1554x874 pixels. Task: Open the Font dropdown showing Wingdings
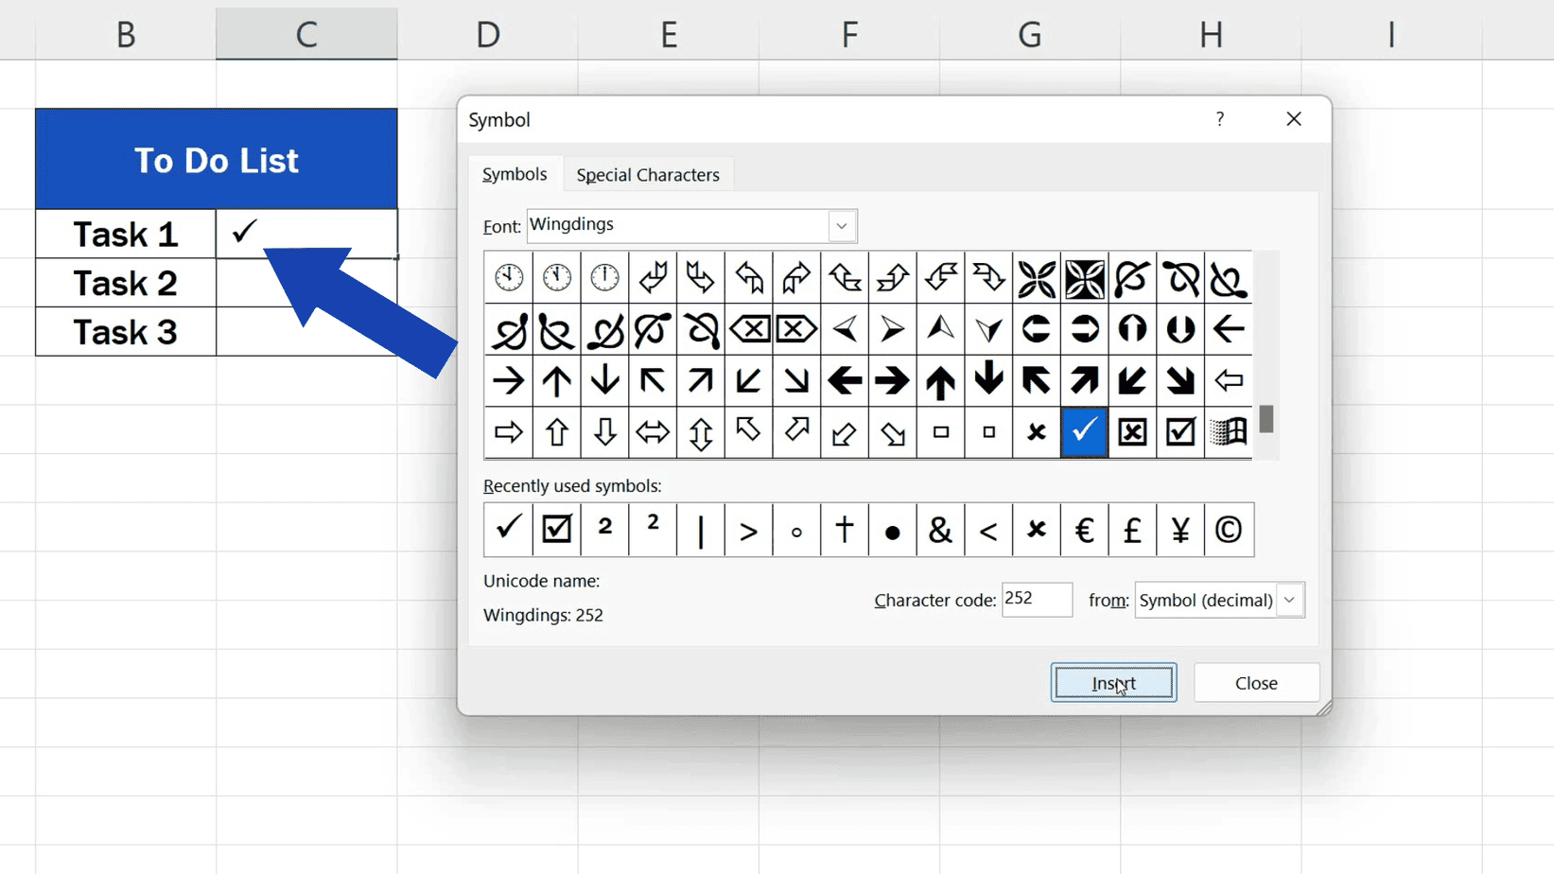840,225
